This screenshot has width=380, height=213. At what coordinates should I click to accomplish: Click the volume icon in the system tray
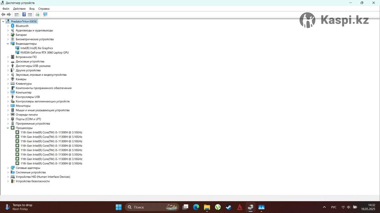click(x=349, y=207)
